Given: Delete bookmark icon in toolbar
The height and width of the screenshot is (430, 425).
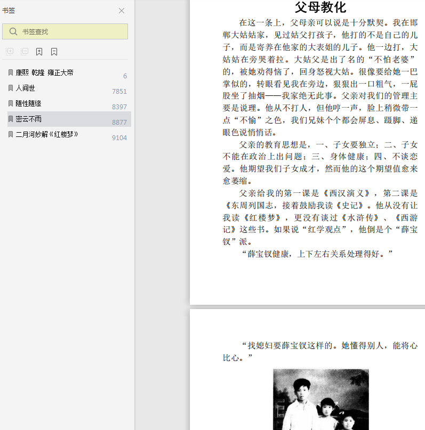Looking at the screenshot, I should [x=54, y=52].
